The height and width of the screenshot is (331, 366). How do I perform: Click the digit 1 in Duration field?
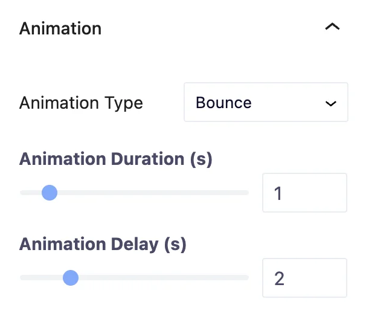278,193
